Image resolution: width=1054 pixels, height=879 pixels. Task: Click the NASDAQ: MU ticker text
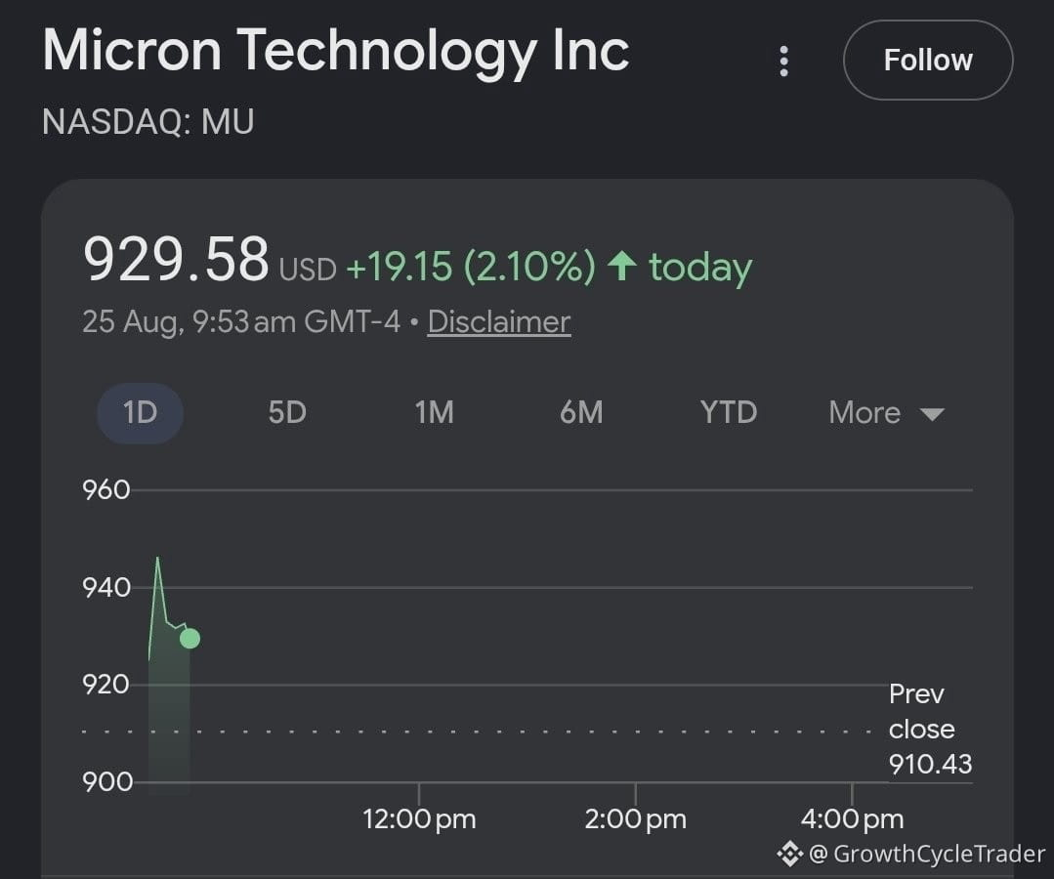(x=148, y=122)
